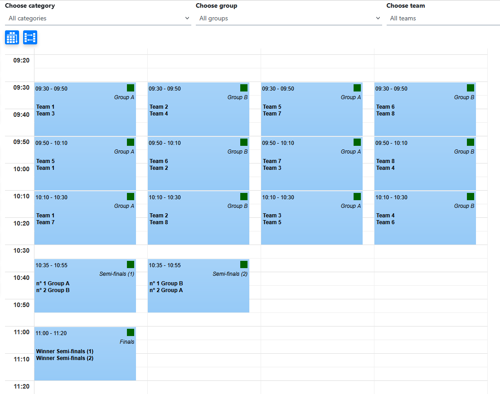Click the green status icon on Semi-finals (2)
This screenshot has width=500, height=394.
(243, 264)
